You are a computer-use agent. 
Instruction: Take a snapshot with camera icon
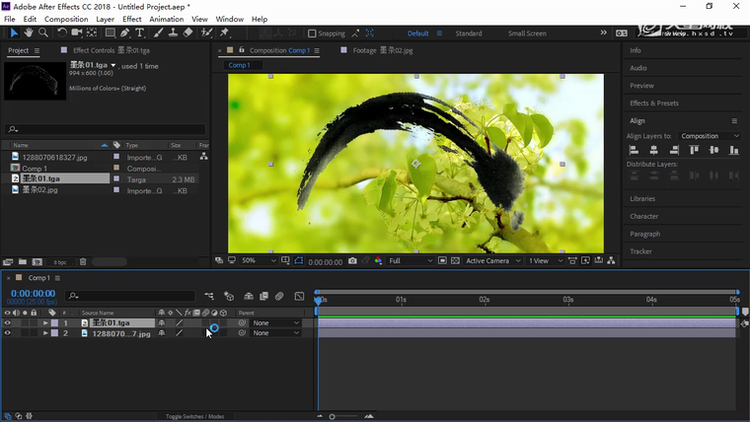(352, 261)
